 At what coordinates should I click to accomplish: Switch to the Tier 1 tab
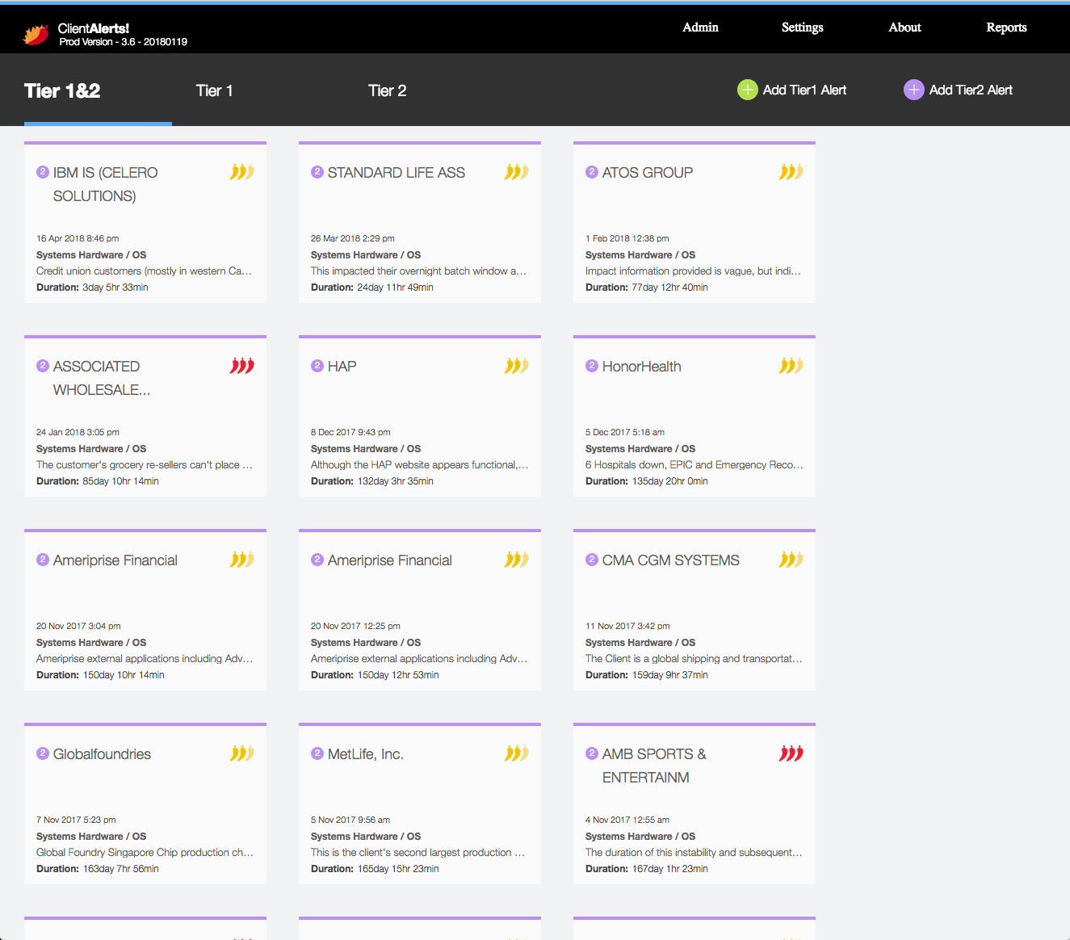[x=214, y=90]
